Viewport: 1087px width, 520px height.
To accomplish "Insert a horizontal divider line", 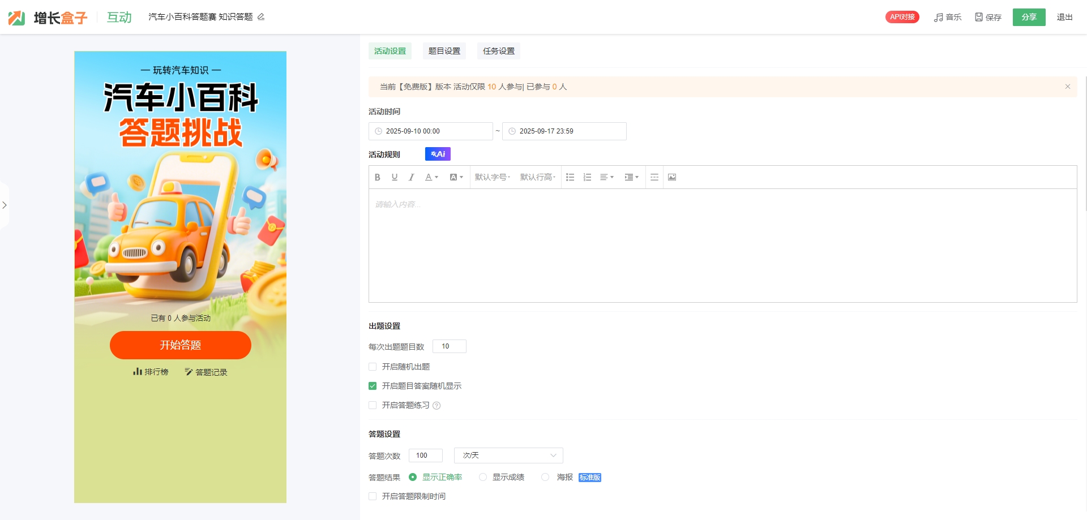I will click(x=654, y=177).
